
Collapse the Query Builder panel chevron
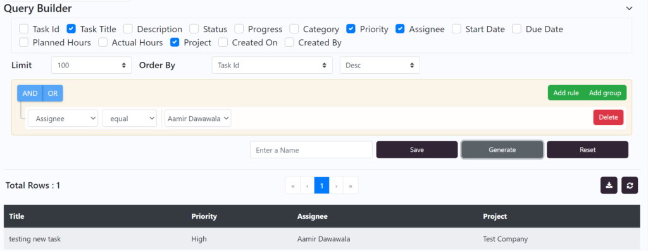pos(630,8)
